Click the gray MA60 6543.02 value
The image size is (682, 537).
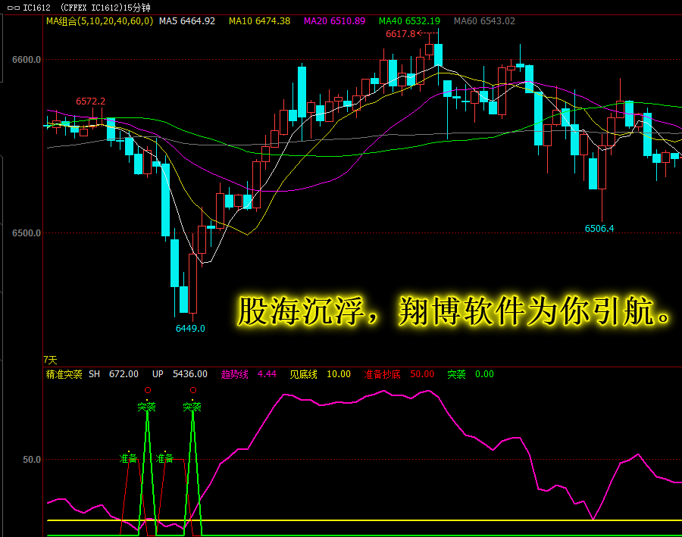[x=484, y=21]
